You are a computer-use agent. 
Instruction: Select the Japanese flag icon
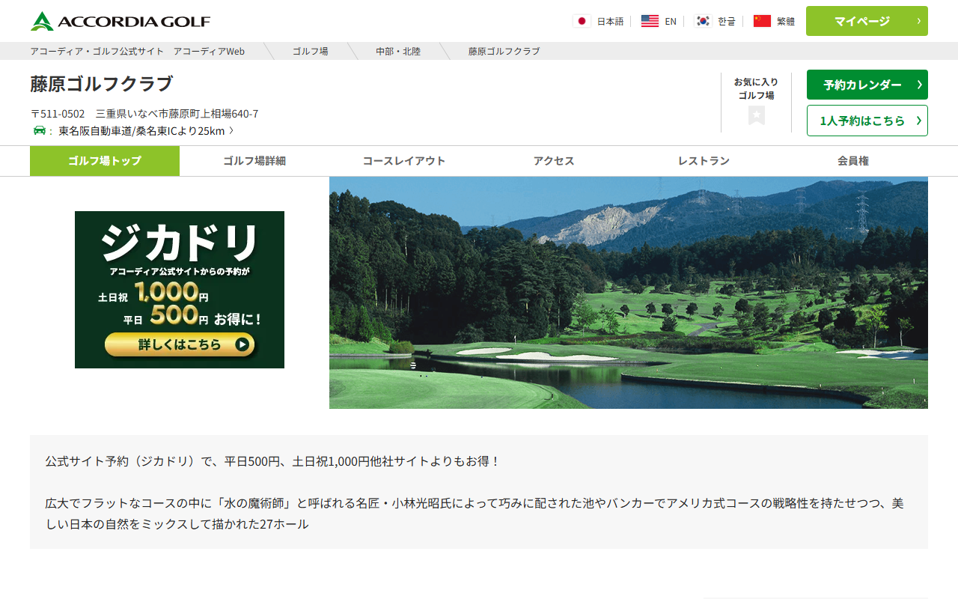[582, 21]
